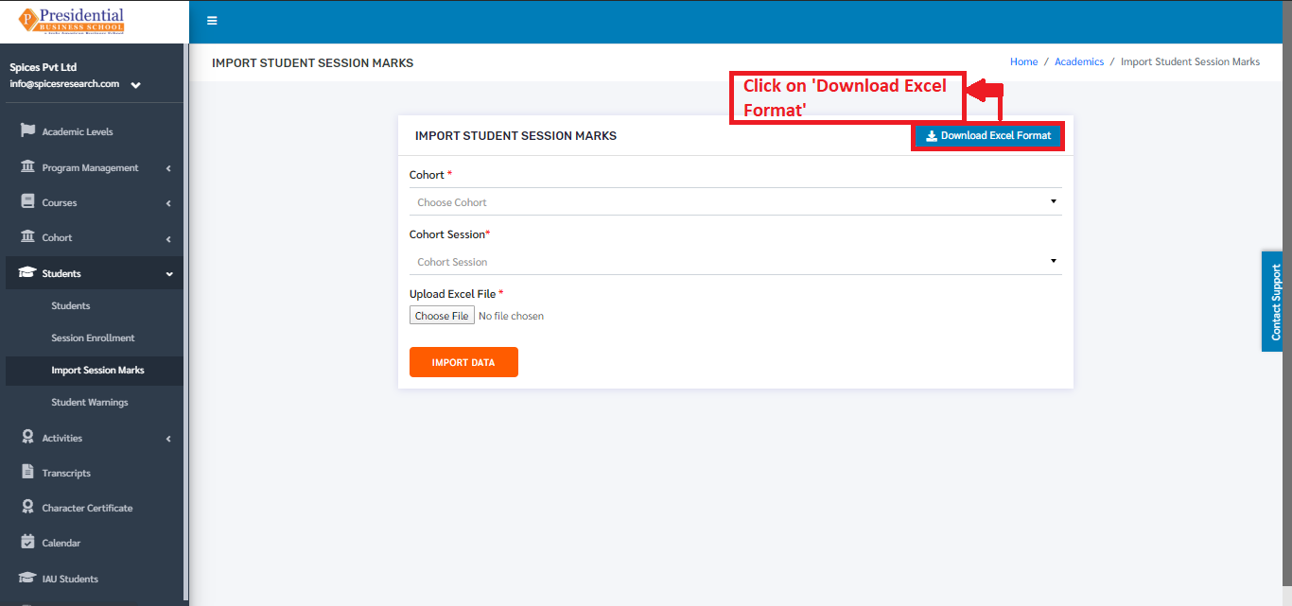The height and width of the screenshot is (606, 1292).
Task: Click the Cohort institution icon
Action: pos(27,236)
